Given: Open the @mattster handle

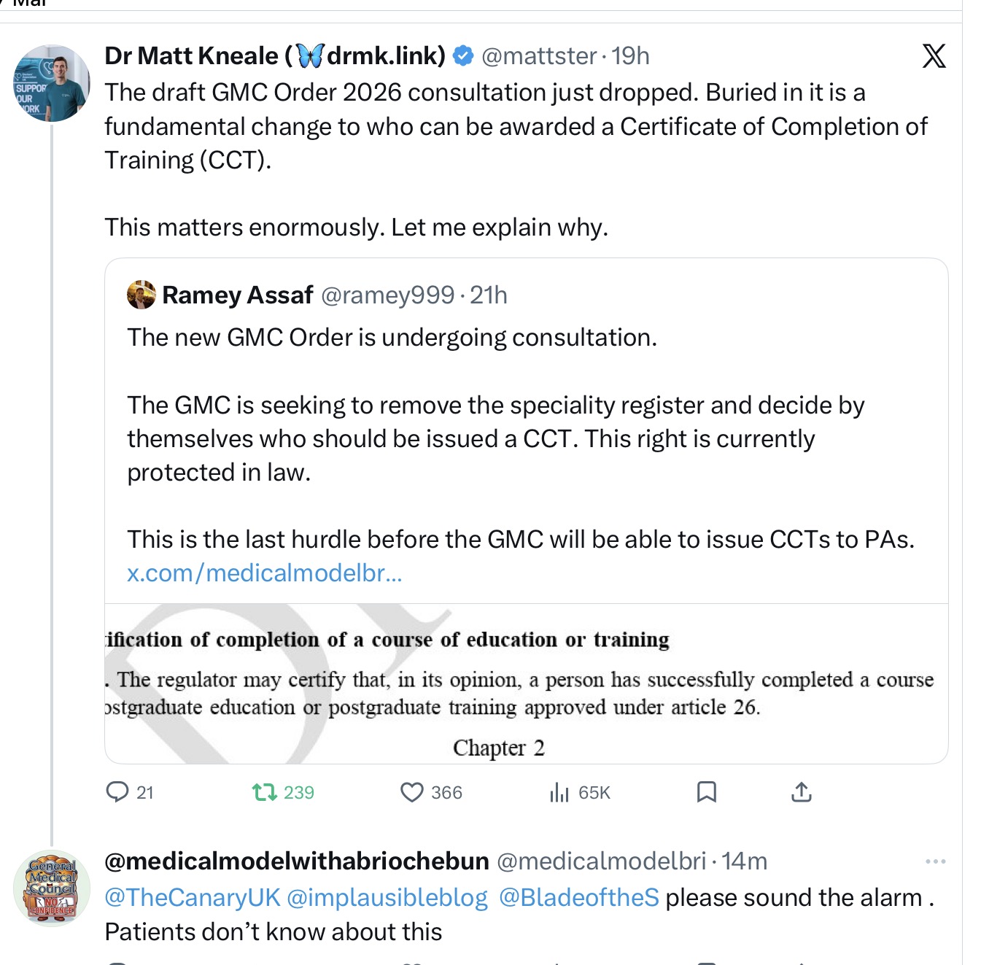Looking at the screenshot, I should (x=540, y=56).
